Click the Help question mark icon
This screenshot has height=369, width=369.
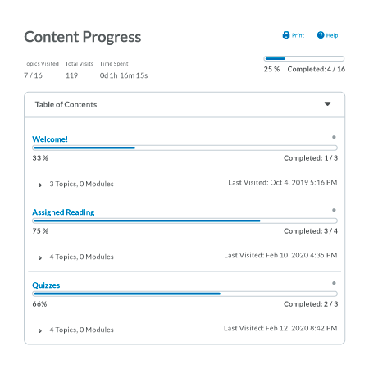pos(321,35)
